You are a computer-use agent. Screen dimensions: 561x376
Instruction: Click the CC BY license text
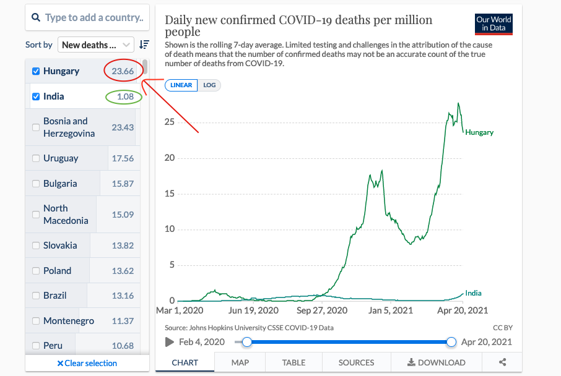coord(503,328)
